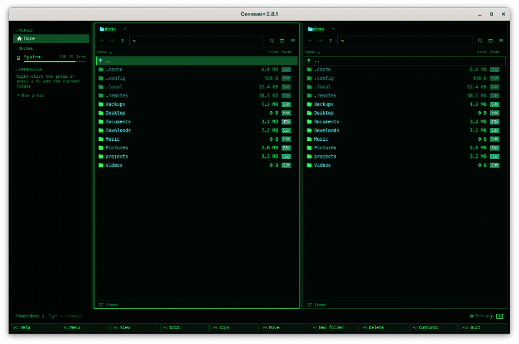Open the System drive entry
The height and width of the screenshot is (344, 519).
(51, 58)
